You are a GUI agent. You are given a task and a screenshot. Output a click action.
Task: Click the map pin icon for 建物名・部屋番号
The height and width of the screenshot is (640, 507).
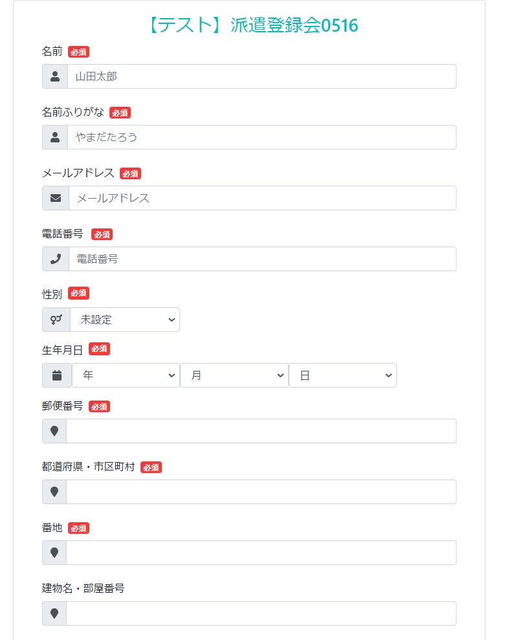click(54, 613)
